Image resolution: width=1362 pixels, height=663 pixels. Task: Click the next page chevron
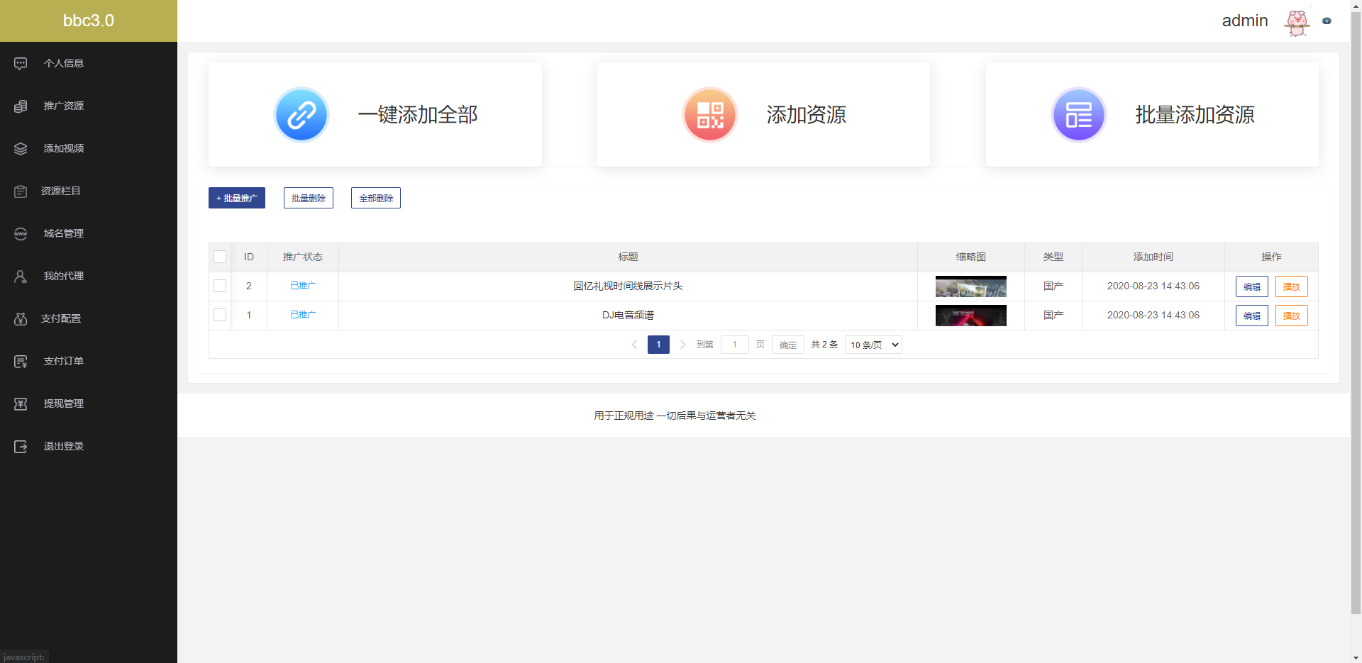pyautogui.click(x=682, y=345)
